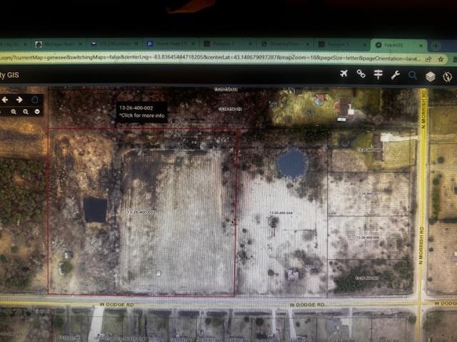Click the magnifier search icon in the toolbar
The width and height of the screenshot is (457, 342).
[x=412, y=76]
